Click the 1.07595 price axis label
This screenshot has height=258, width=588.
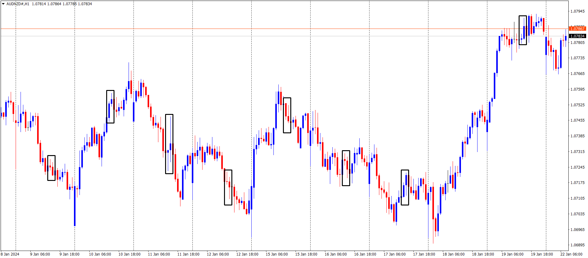pos(577,89)
